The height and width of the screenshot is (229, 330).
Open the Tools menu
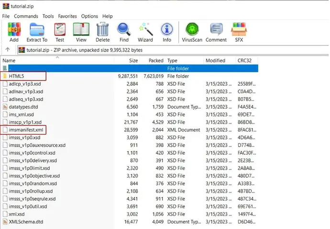click(x=48, y=16)
